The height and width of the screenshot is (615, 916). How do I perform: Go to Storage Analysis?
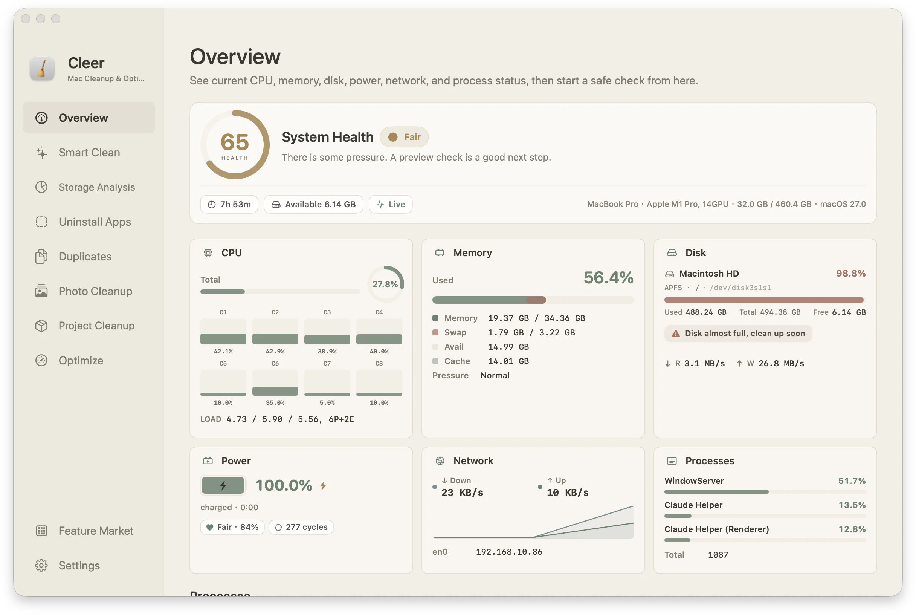pyautogui.click(x=89, y=187)
